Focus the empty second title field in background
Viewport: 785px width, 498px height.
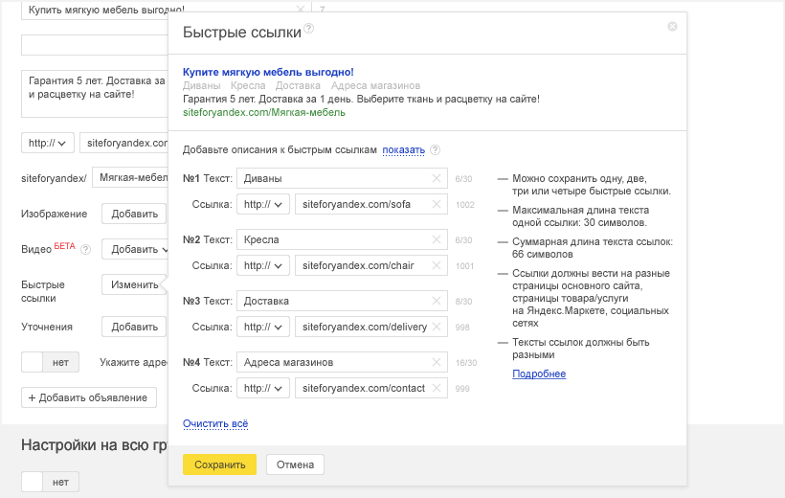pyautogui.click(x=95, y=45)
